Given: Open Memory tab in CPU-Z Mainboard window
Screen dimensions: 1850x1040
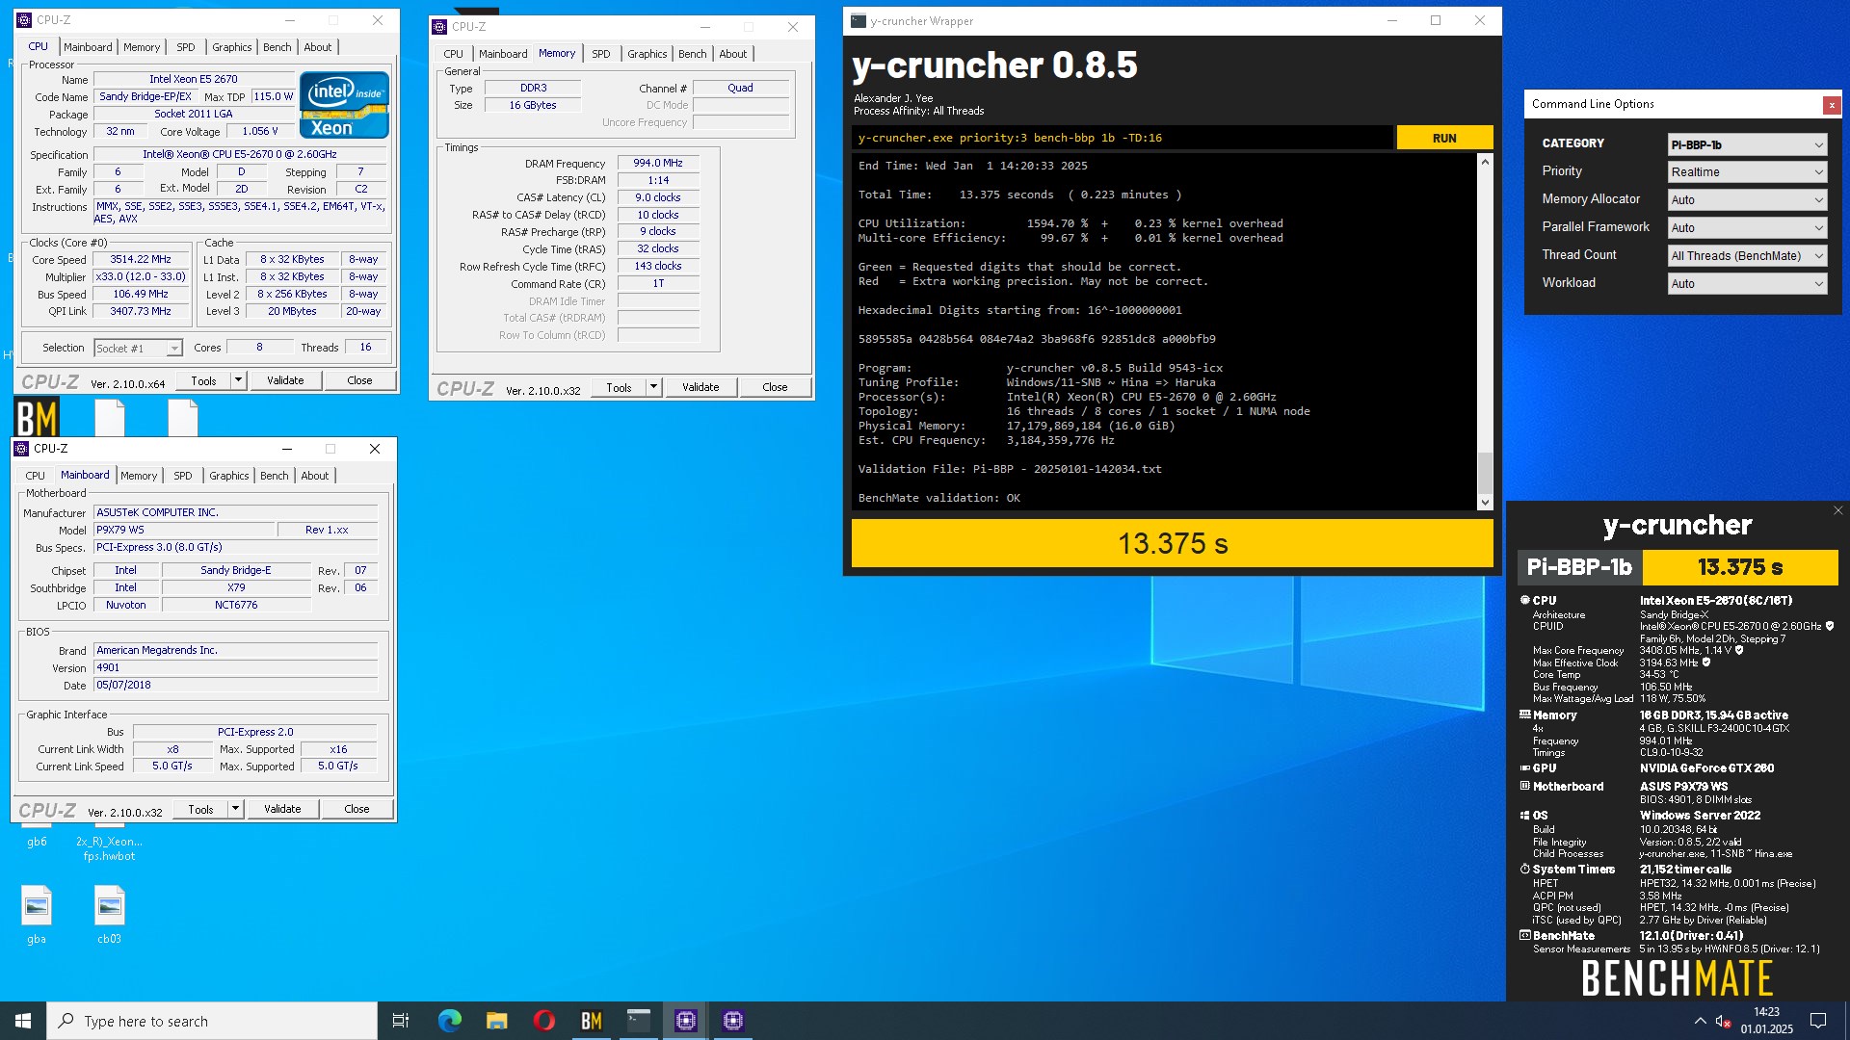Looking at the screenshot, I should pyautogui.click(x=139, y=476).
